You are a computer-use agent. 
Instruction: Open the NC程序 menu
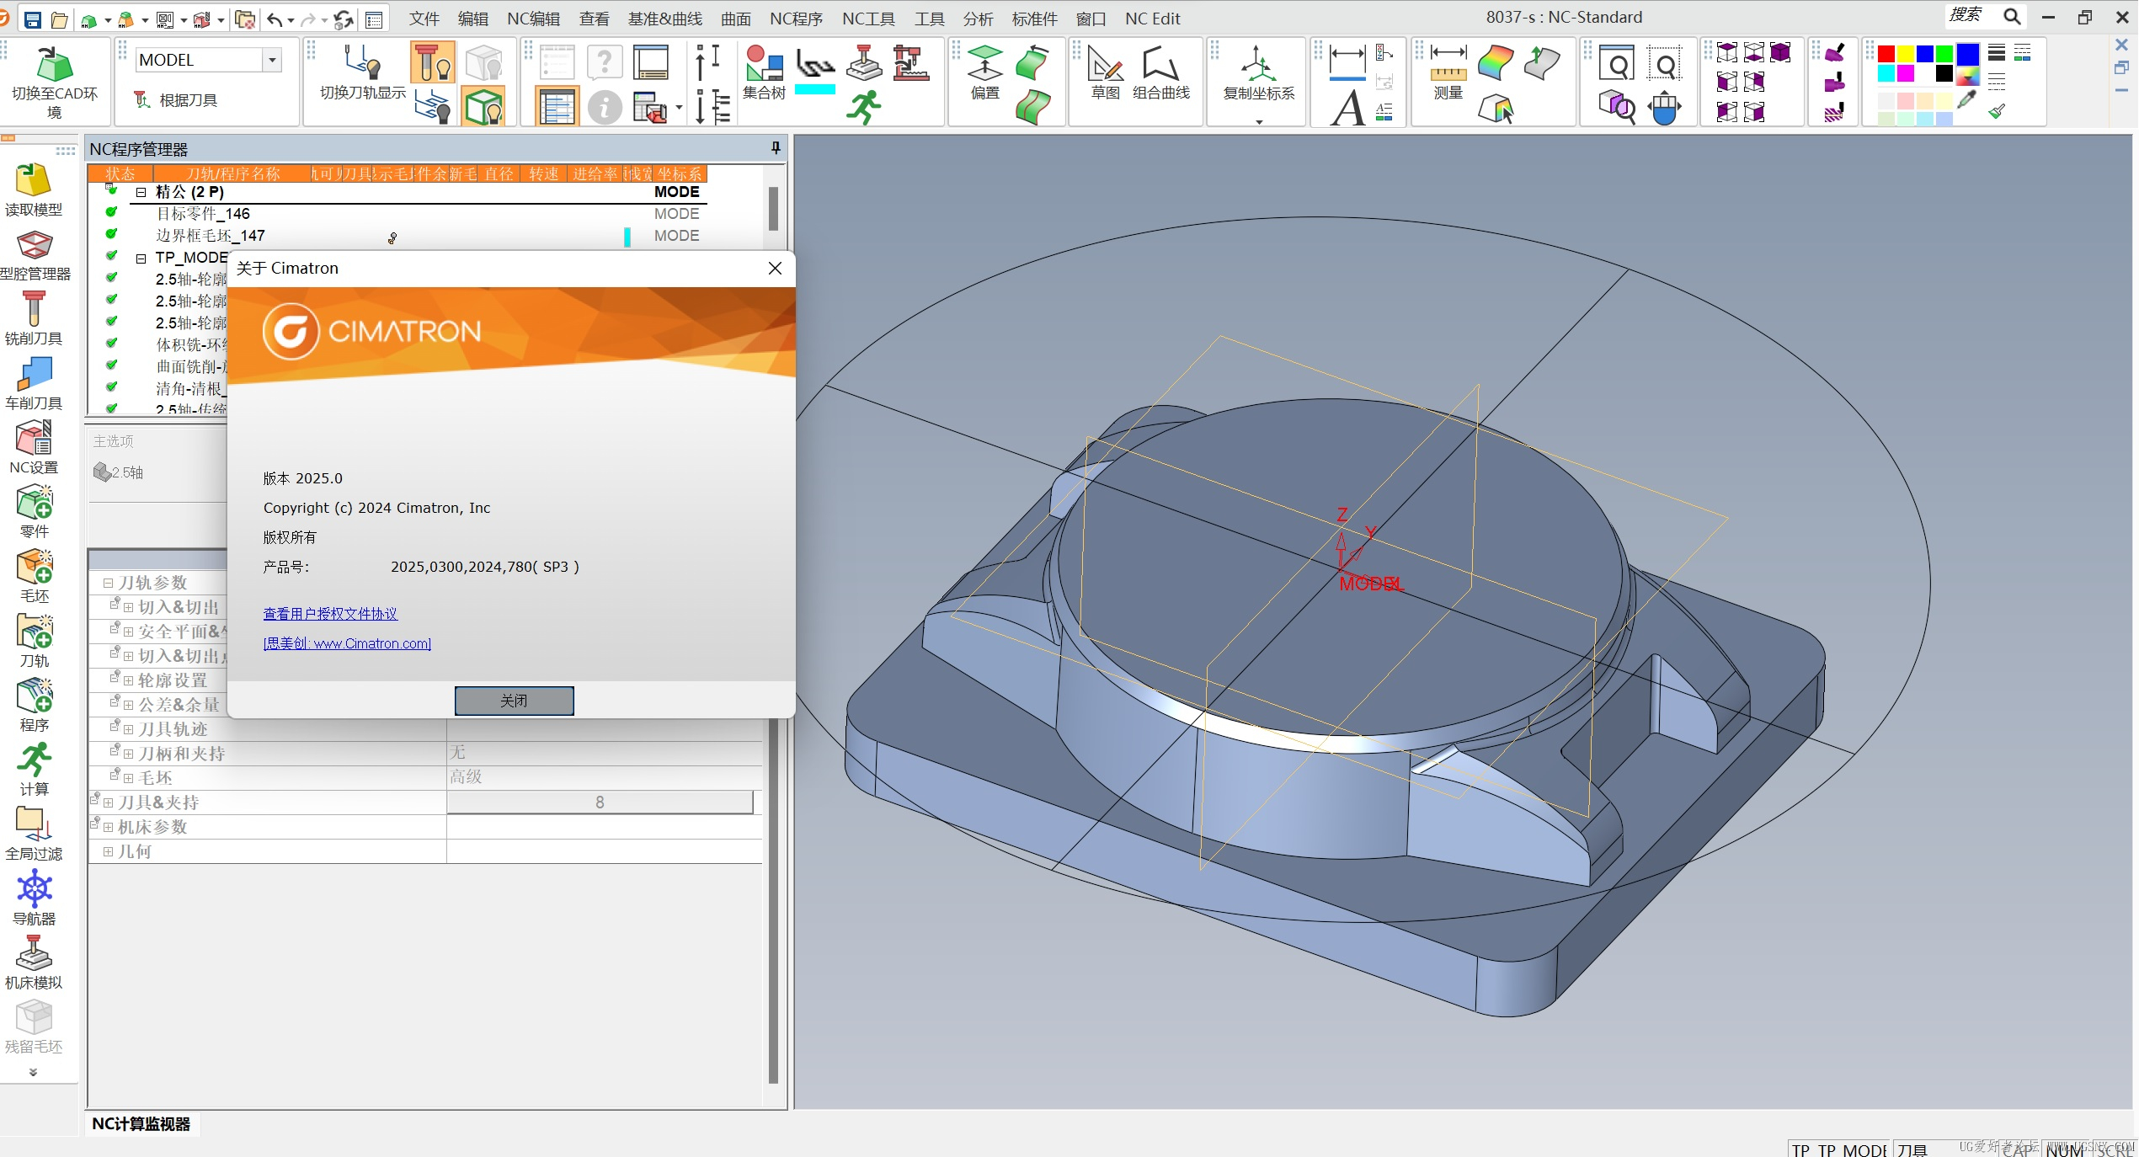(x=796, y=19)
